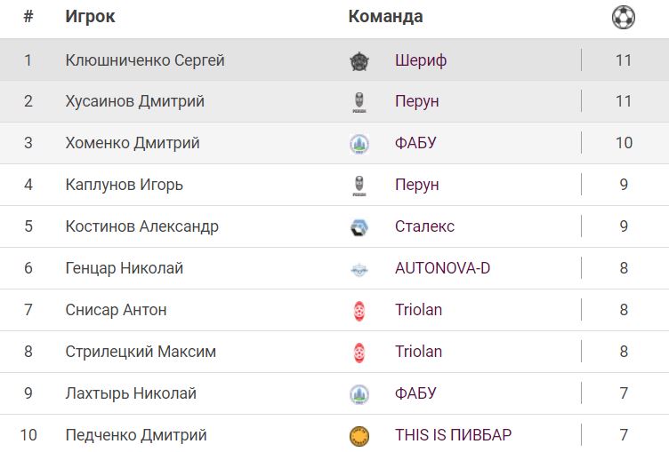Open the AUTONOVA-D team link
Screen dimensions: 669x452
(x=442, y=268)
